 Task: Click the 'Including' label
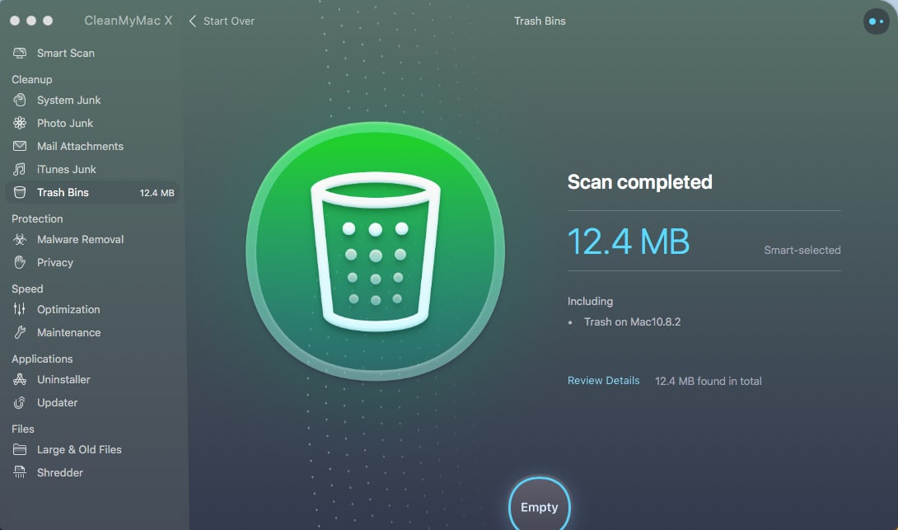(x=590, y=302)
